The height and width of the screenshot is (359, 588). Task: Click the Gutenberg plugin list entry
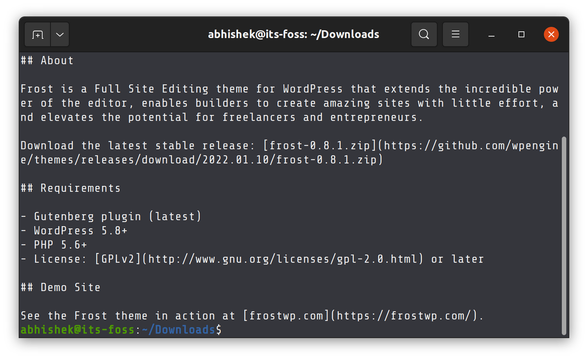pos(110,216)
